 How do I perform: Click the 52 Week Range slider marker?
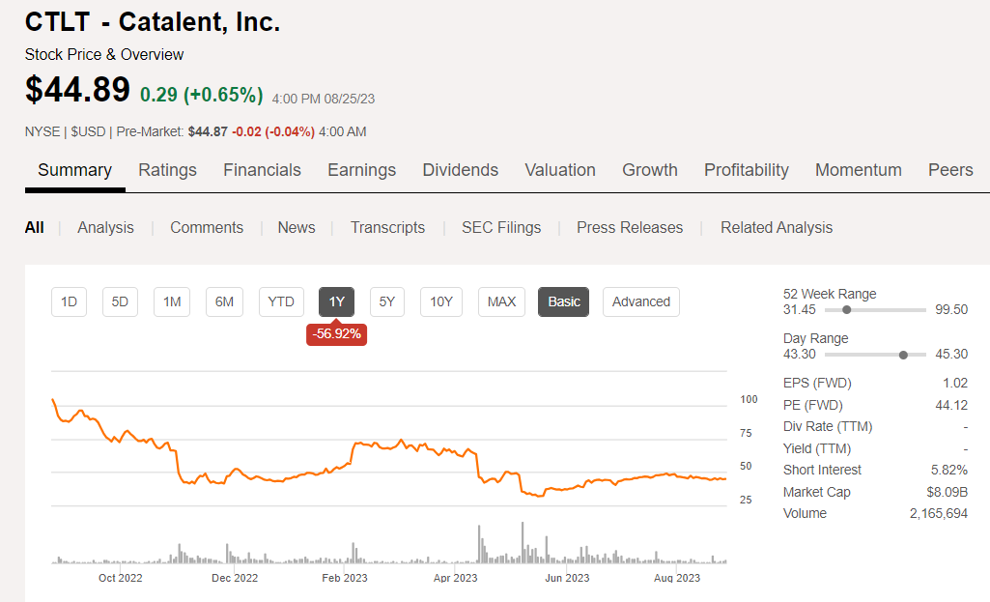point(847,310)
